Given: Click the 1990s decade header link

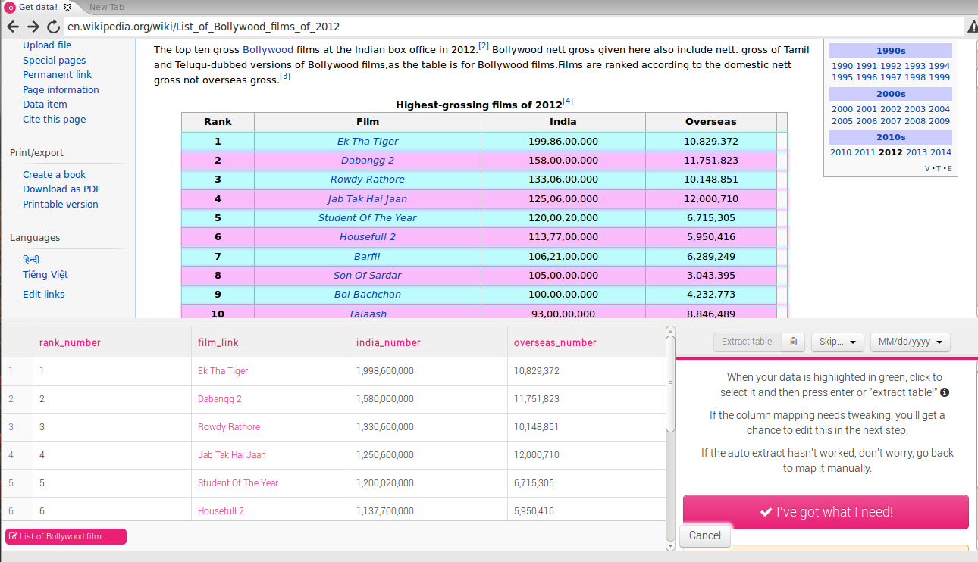Looking at the screenshot, I should click(x=891, y=51).
